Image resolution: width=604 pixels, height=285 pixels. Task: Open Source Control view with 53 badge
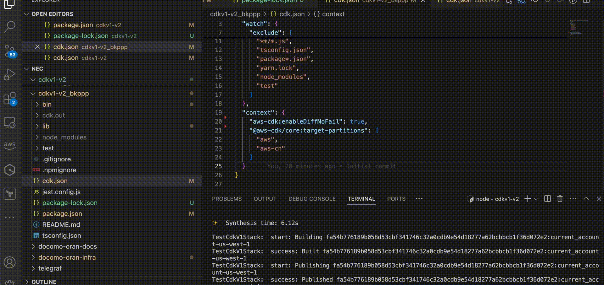coord(10,51)
